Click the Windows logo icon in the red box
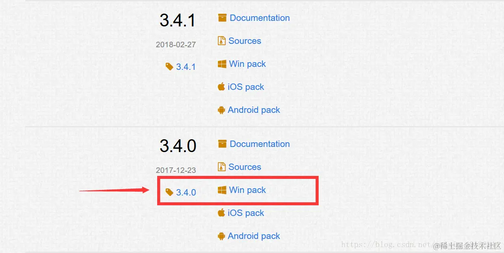504x253 pixels. (222, 190)
